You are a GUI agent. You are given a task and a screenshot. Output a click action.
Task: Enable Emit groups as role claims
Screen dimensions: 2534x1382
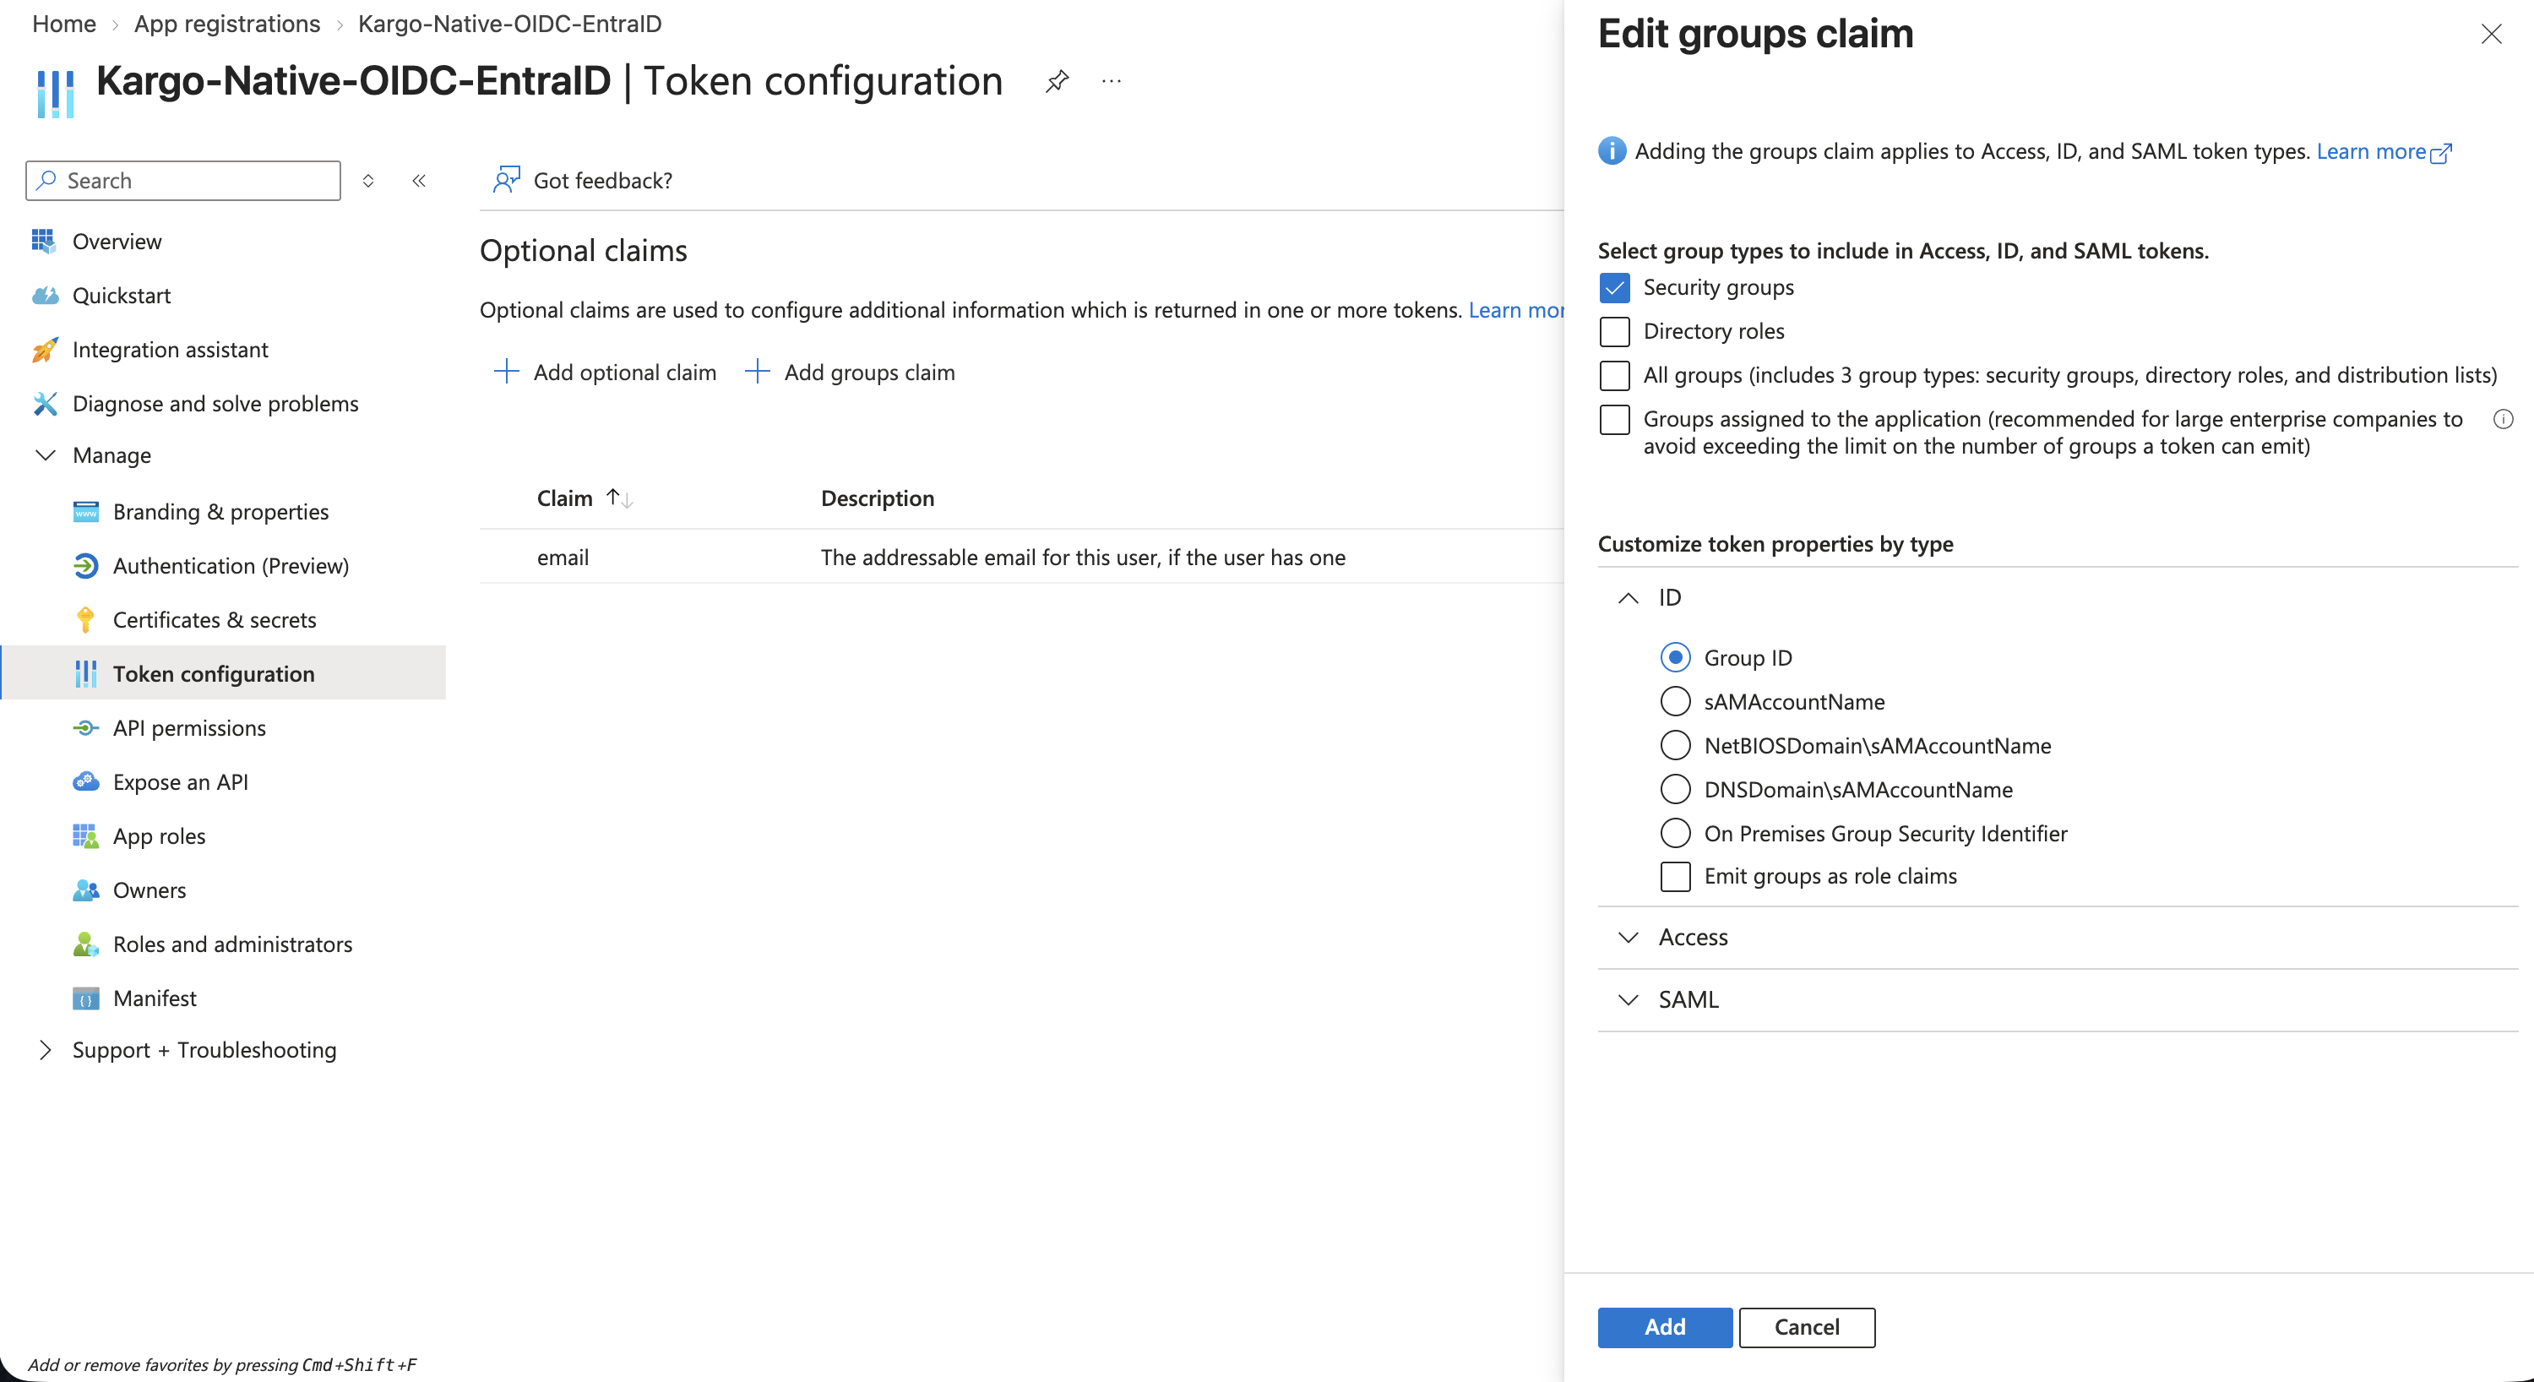click(x=1675, y=876)
